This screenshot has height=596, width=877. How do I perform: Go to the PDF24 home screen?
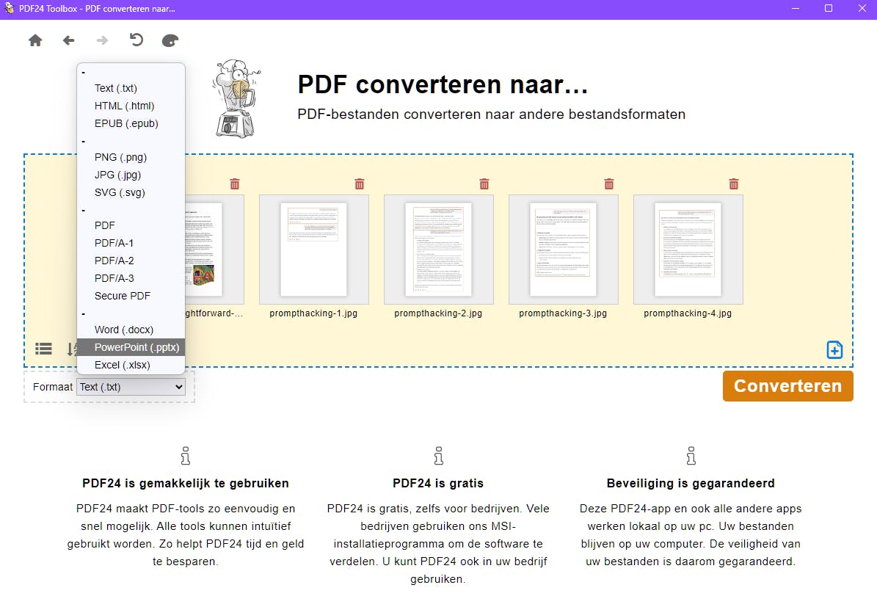point(35,40)
